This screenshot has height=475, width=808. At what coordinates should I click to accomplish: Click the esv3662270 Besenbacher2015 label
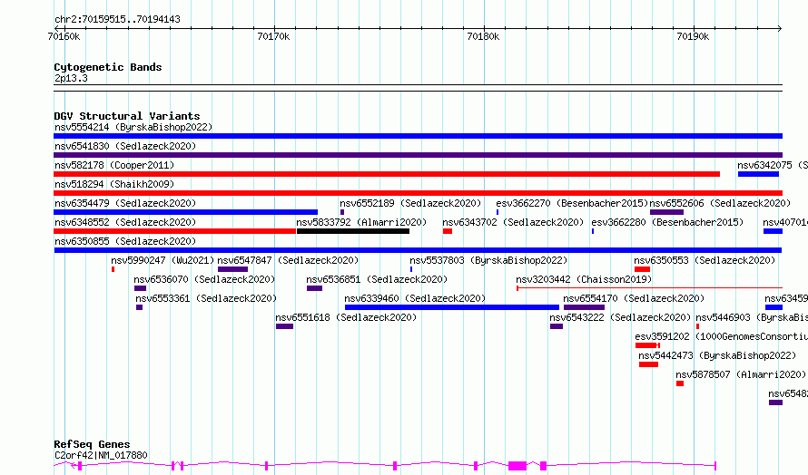point(572,203)
